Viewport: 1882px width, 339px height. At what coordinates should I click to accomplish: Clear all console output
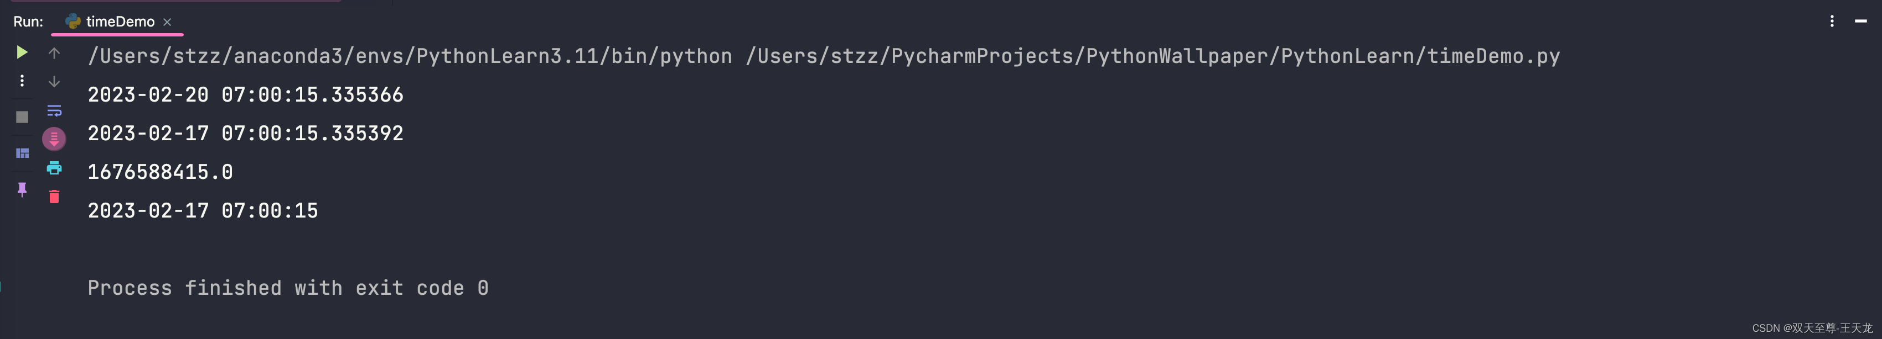pyautogui.click(x=55, y=196)
